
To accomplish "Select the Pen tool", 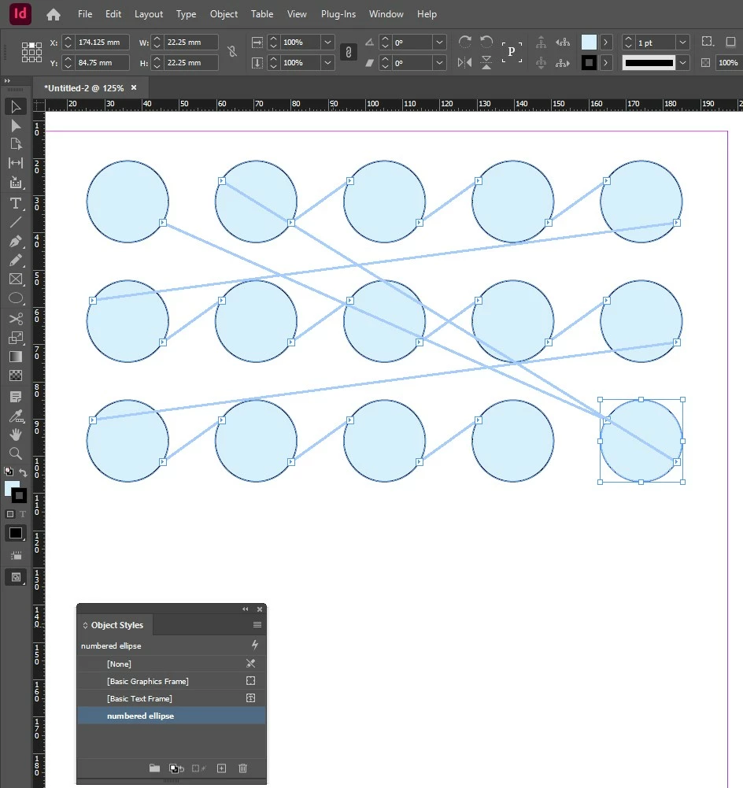I will pyautogui.click(x=16, y=241).
